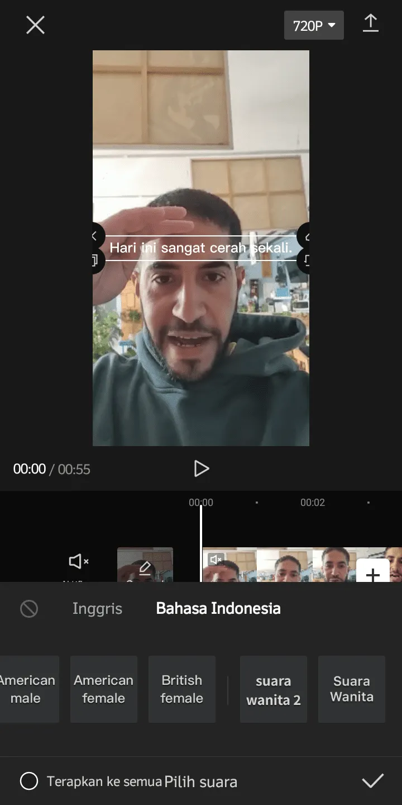
Task: Play the video preview
Action: pyautogui.click(x=201, y=468)
